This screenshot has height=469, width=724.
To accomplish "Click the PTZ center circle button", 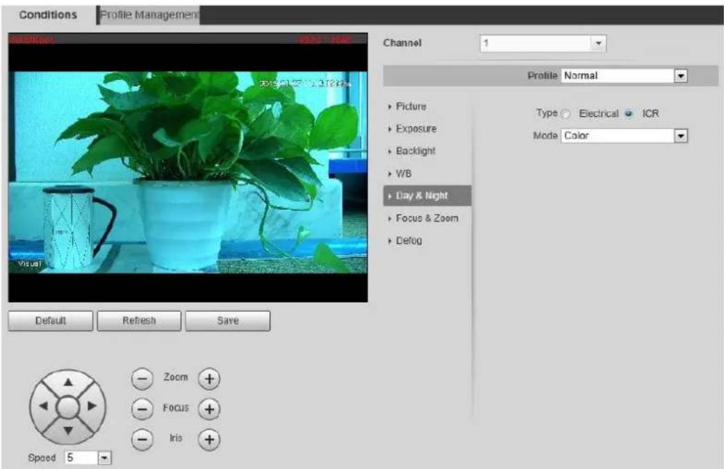I will 68,406.
